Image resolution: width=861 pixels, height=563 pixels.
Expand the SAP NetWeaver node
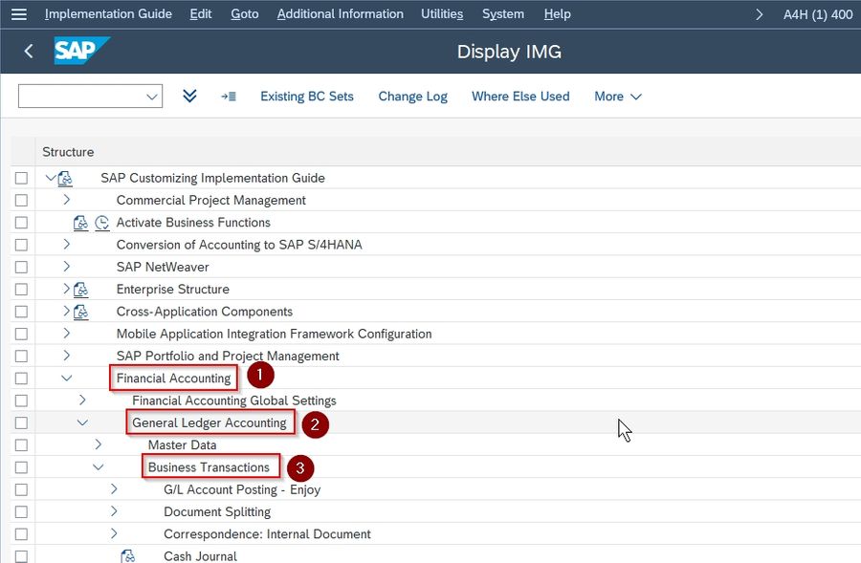click(x=66, y=266)
